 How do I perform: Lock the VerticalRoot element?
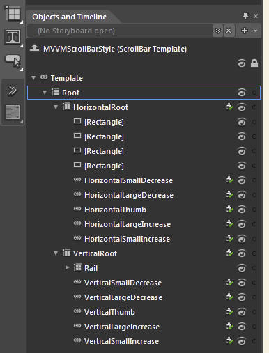pos(254,253)
